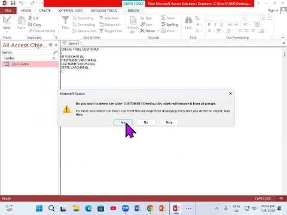Open the DATABASE TOOLS ribbon tab
Image resolution: width=287 pixels, height=215 pixels.
click(103, 11)
